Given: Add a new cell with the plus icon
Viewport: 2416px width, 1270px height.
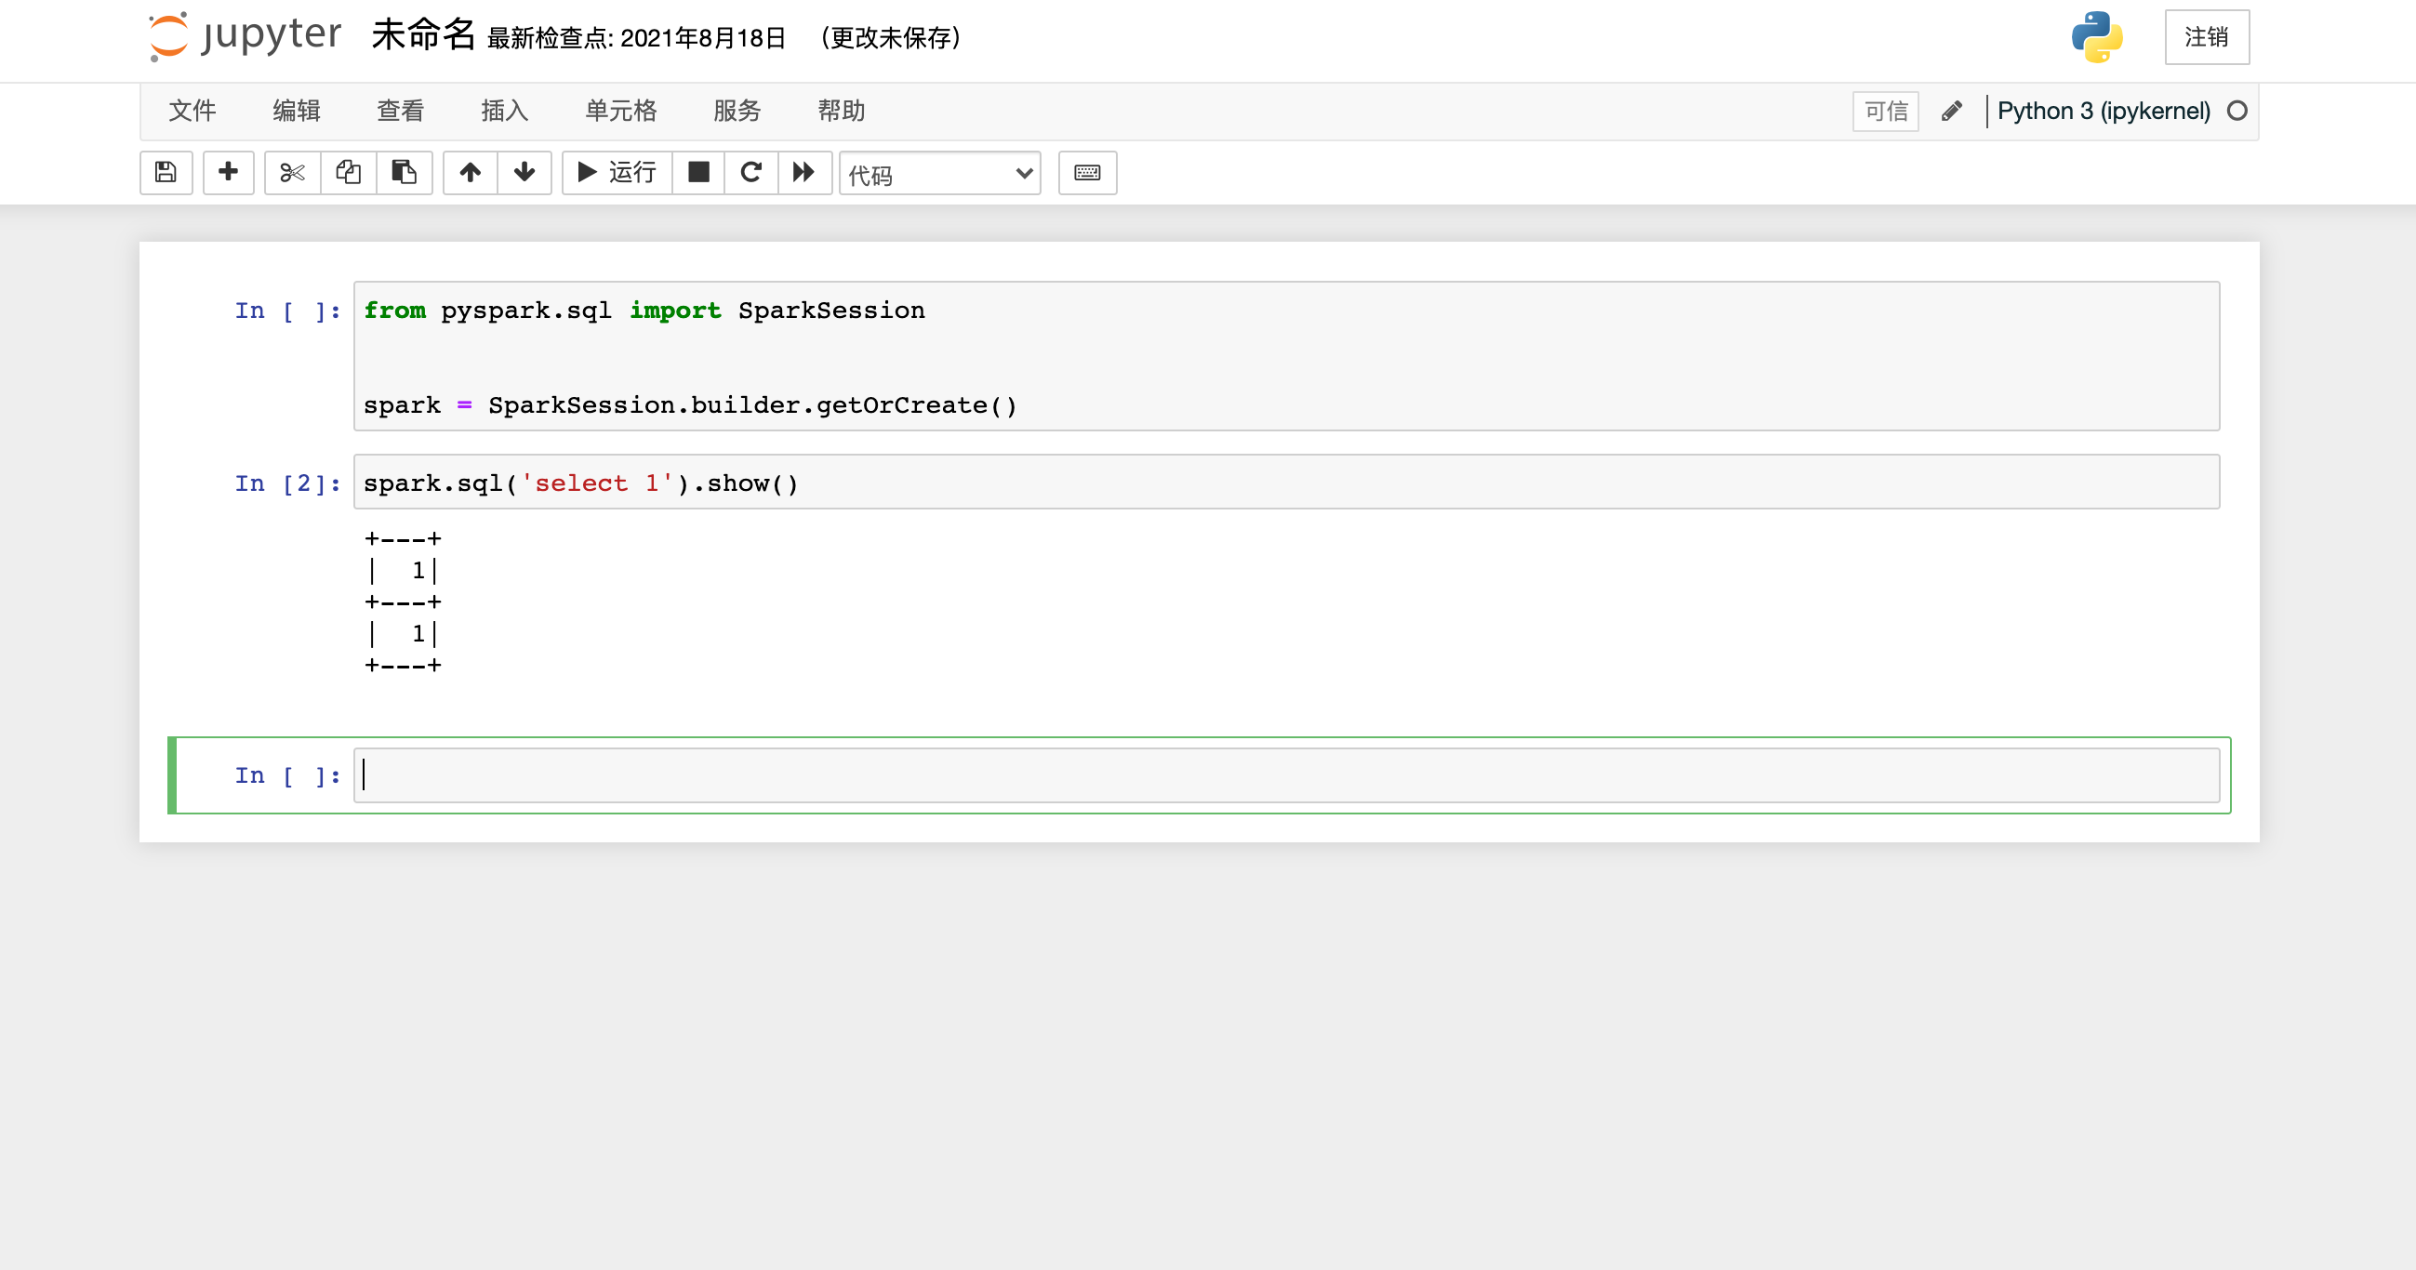Looking at the screenshot, I should [228, 173].
